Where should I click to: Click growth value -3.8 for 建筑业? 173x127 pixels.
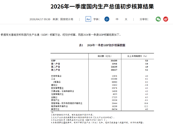pyautogui.click(x=146, y=85)
